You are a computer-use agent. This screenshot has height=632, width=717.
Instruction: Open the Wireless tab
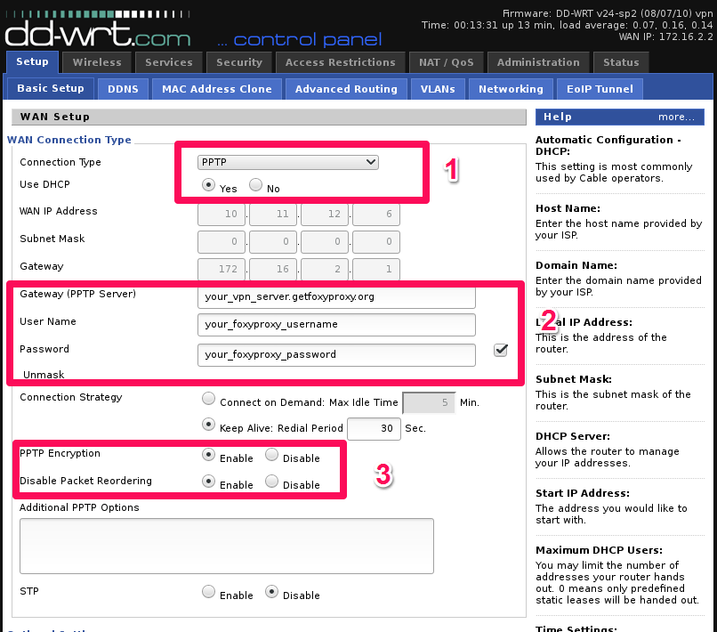[97, 62]
